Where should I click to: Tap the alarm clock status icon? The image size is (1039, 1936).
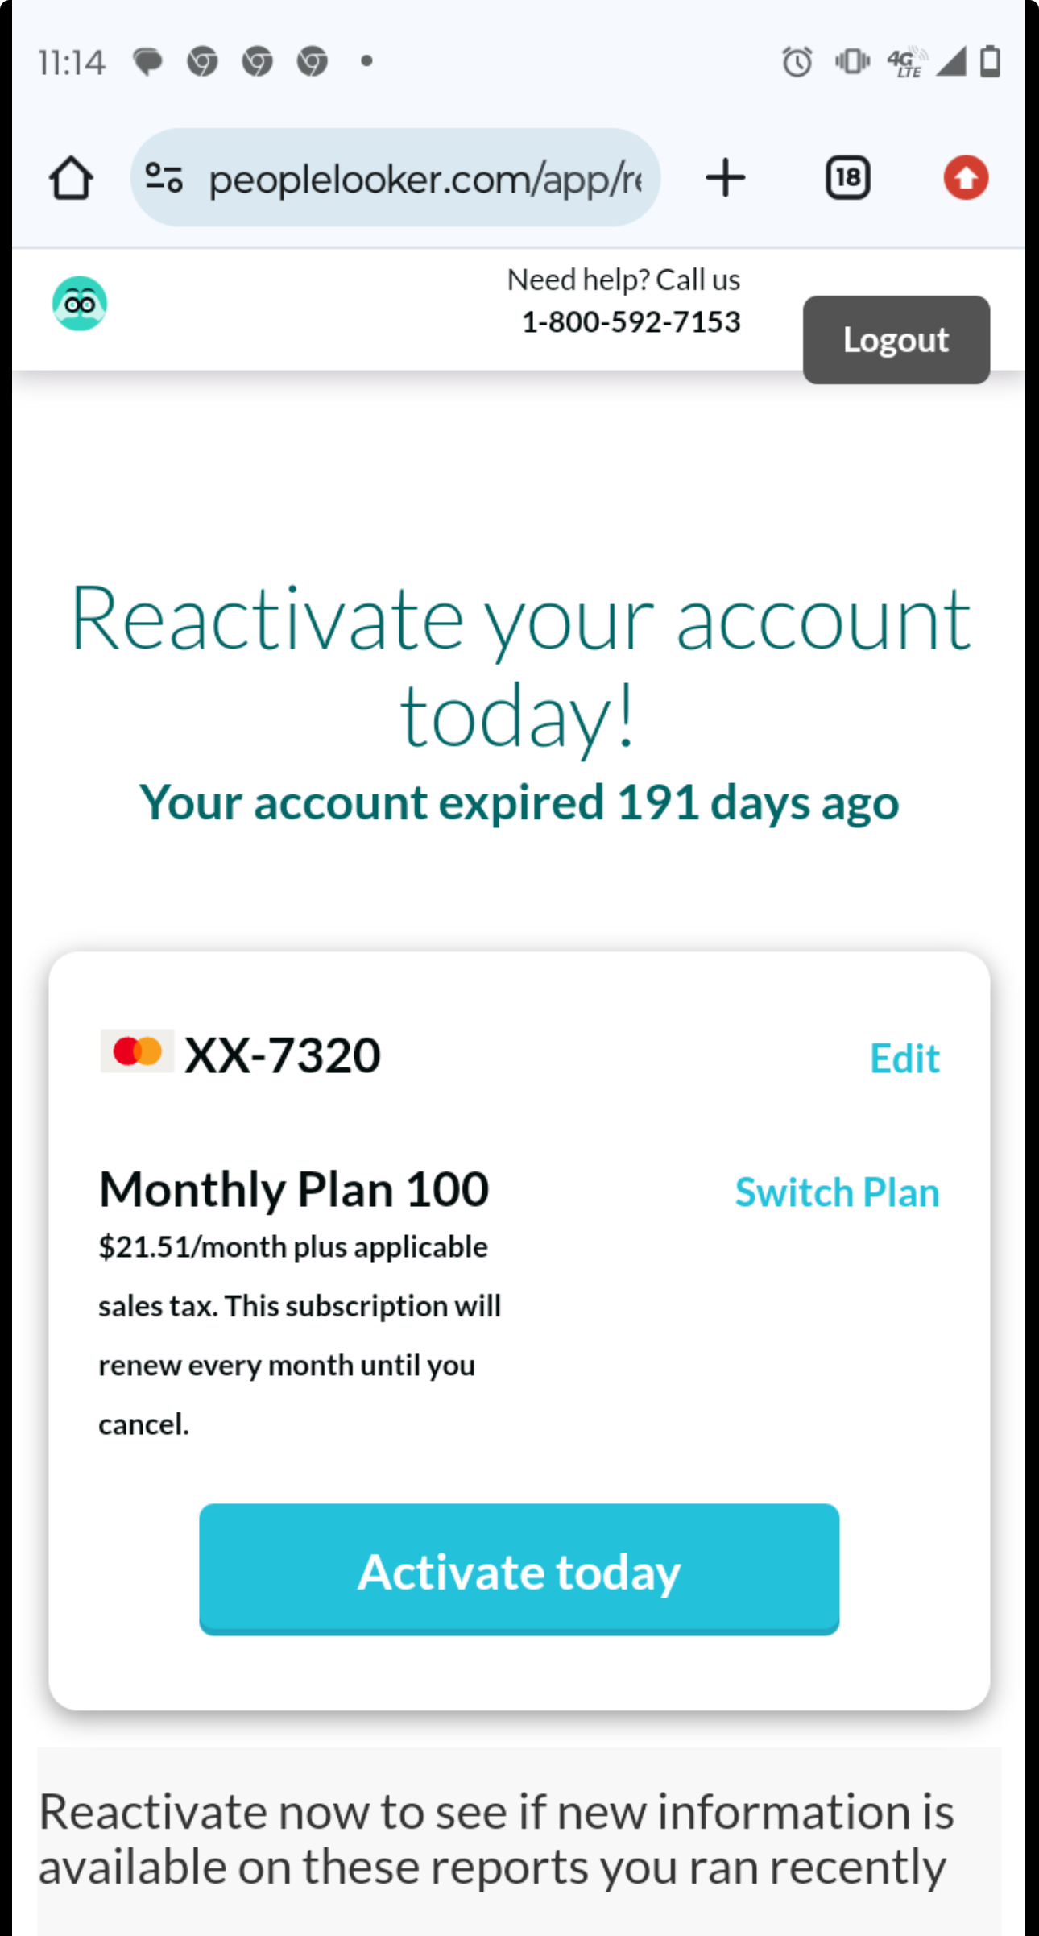797,62
